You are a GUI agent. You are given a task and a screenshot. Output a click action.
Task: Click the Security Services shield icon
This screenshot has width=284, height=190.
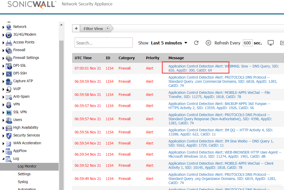tap(9, 136)
